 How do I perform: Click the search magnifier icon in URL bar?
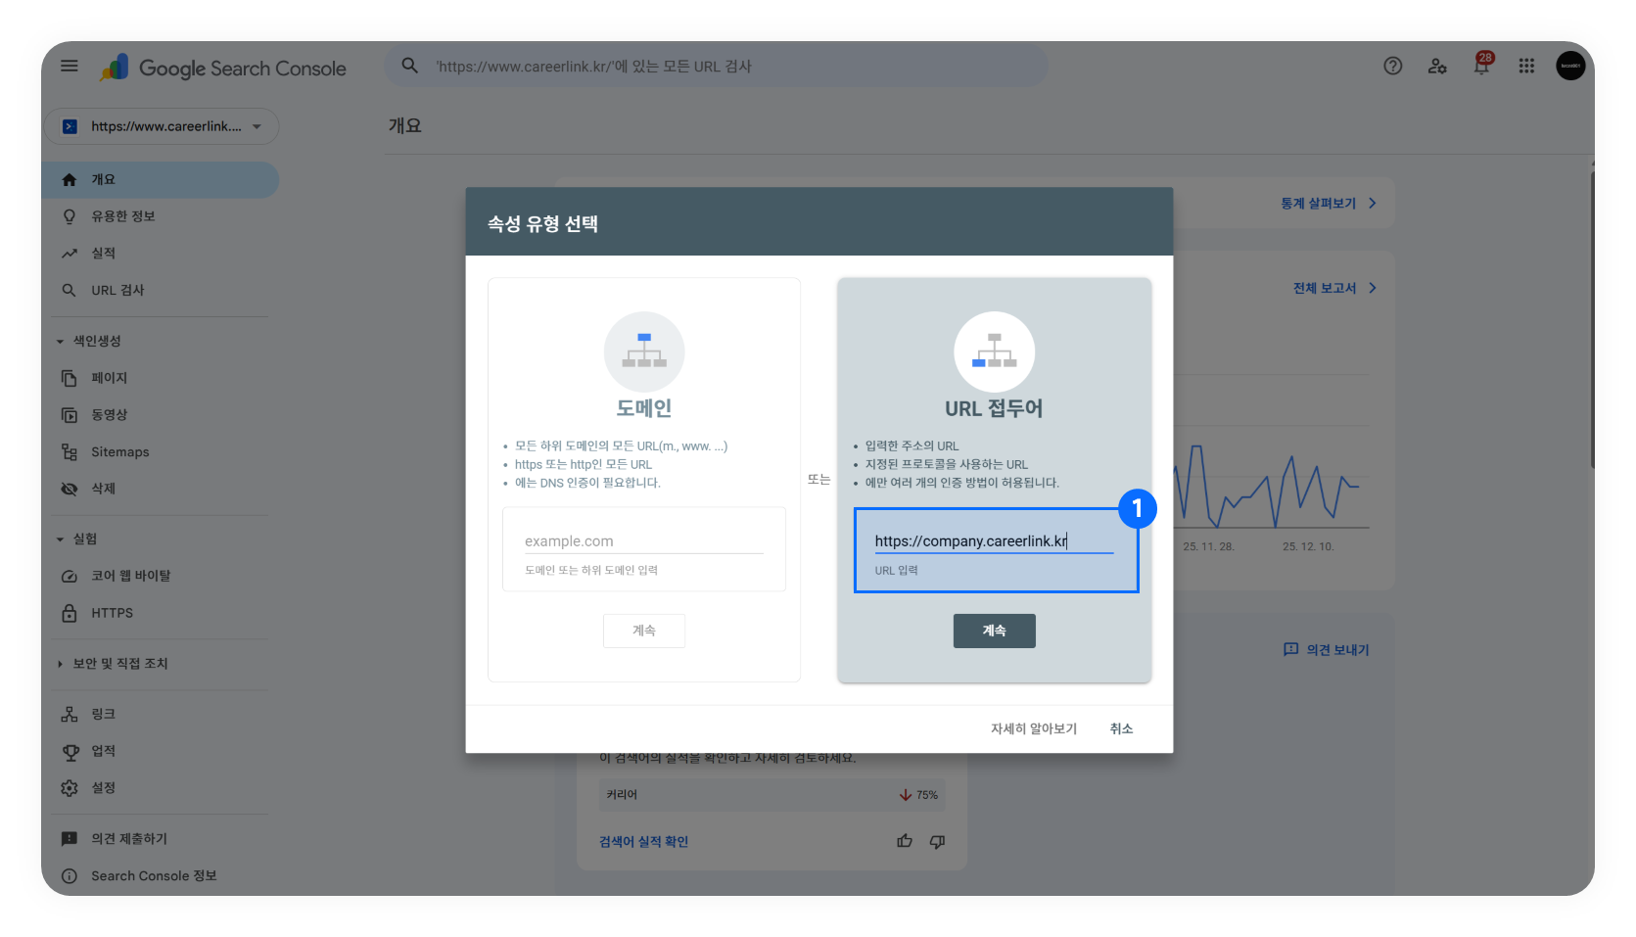tap(410, 66)
